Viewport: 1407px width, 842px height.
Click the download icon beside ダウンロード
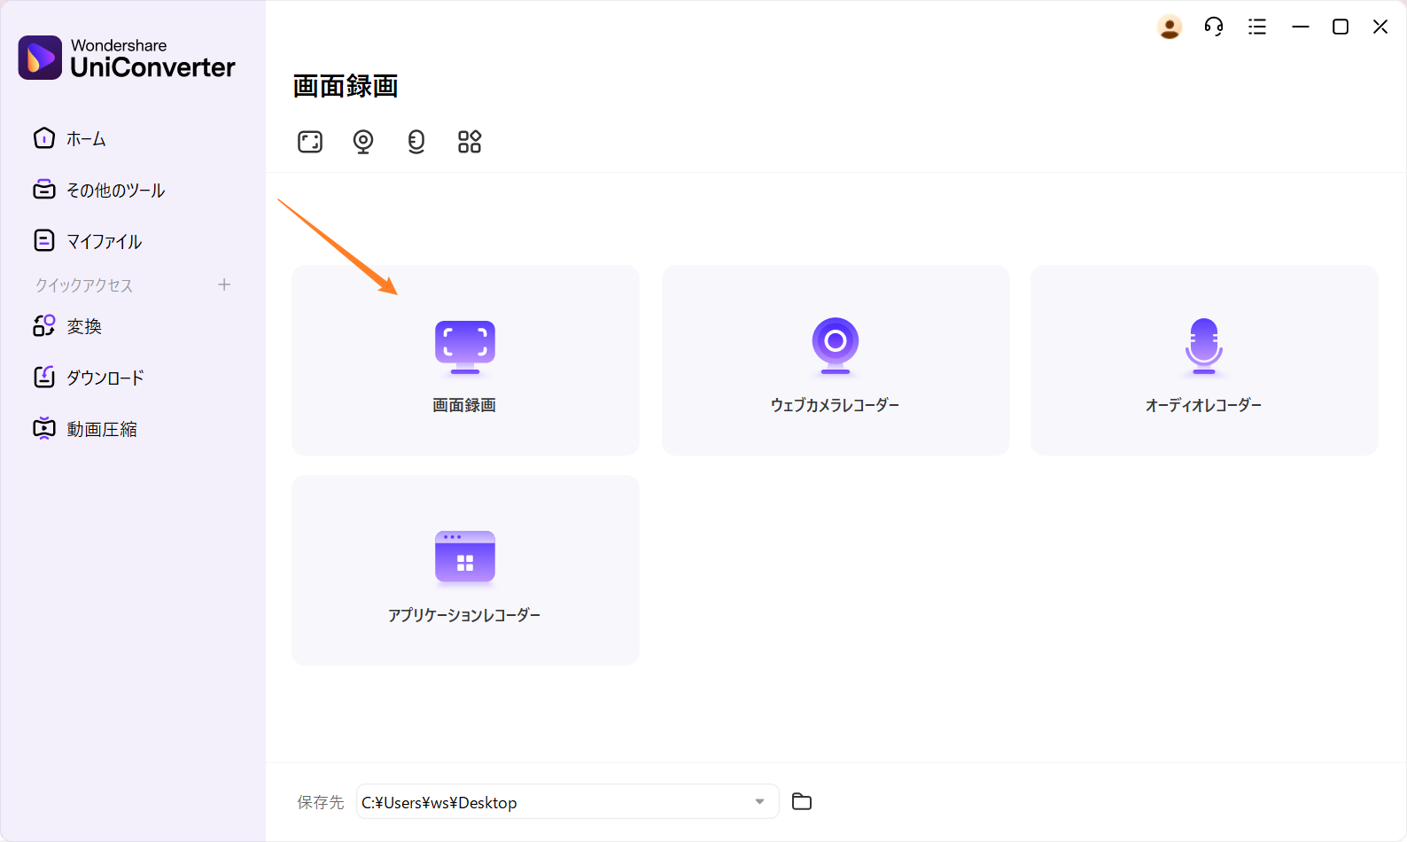[44, 377]
